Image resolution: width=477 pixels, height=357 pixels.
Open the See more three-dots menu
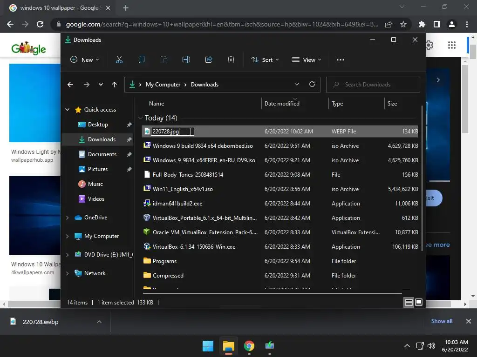341,60
